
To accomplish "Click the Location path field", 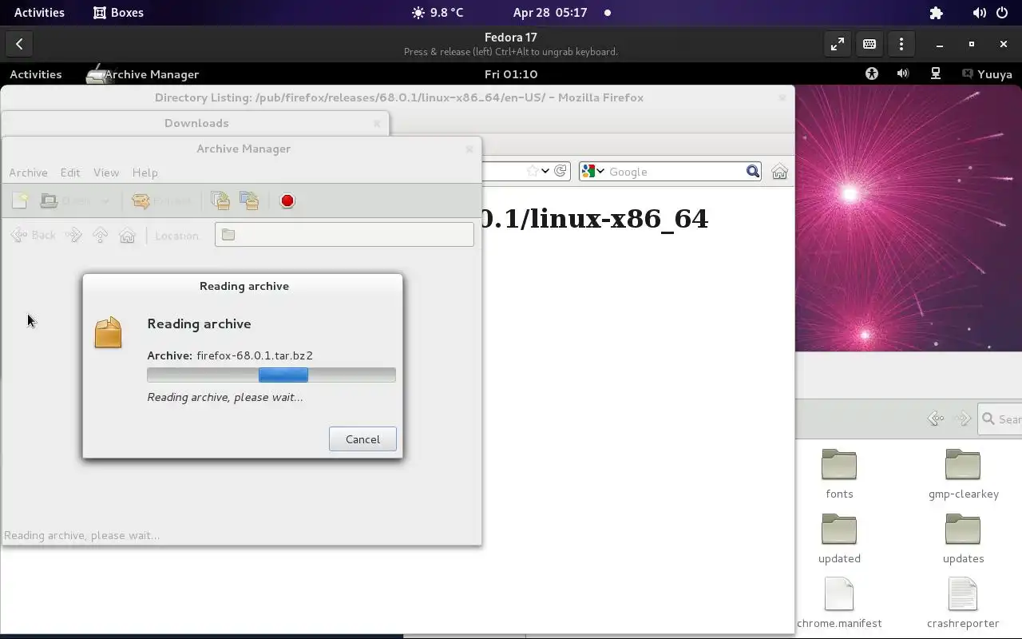I will pyautogui.click(x=344, y=234).
